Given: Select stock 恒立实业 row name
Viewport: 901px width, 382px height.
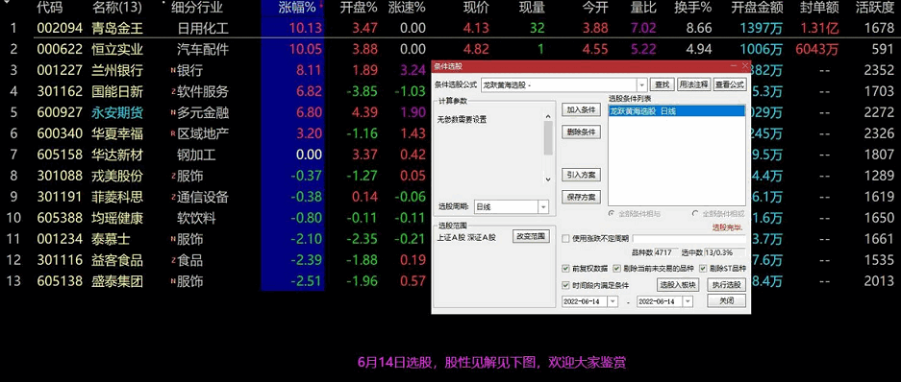Looking at the screenshot, I should click(117, 49).
